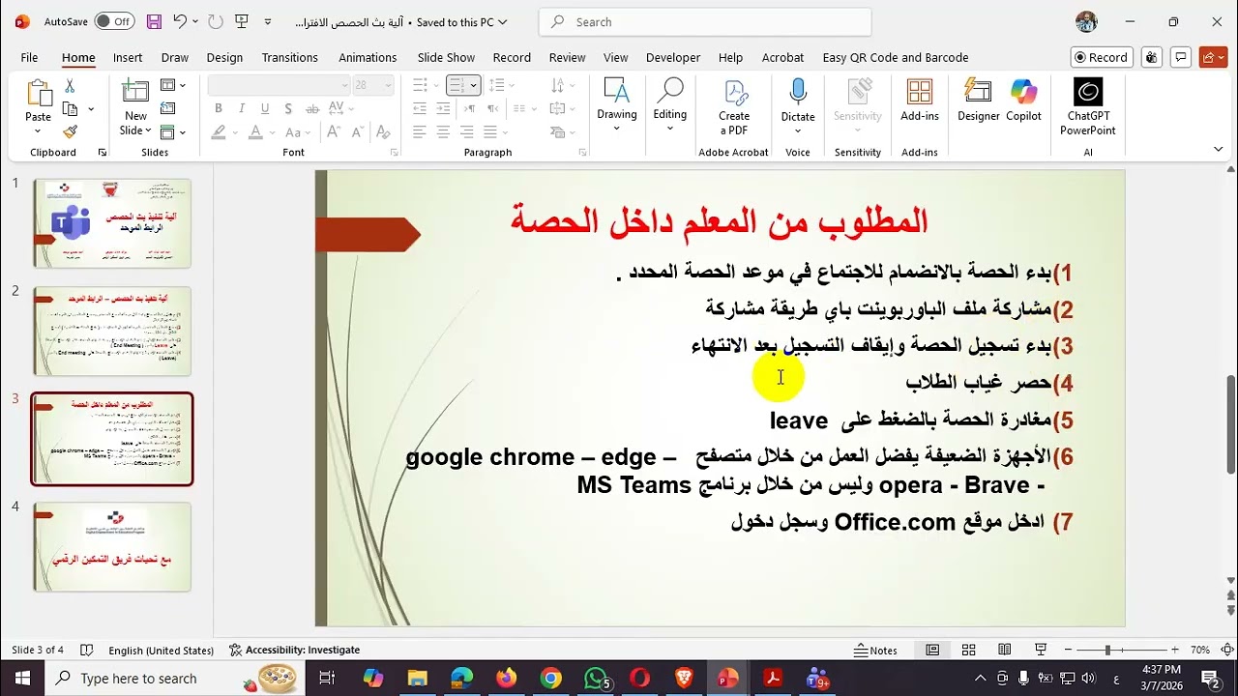1238x696 pixels.
Task: Open the slide Layout dropdown
Action: tap(172, 85)
